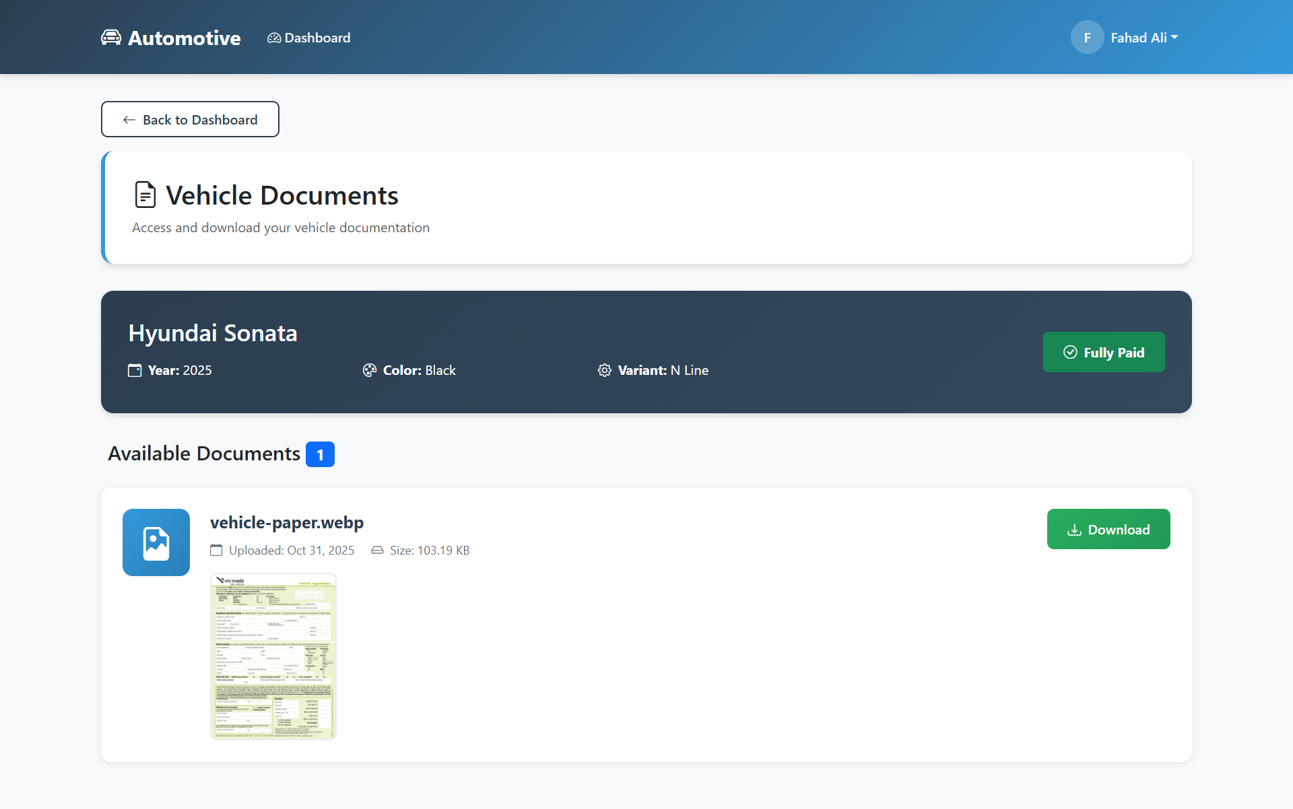Screen dimensions: 1293x809
Task: Open the Fahad Ali user dropdown
Action: [1138, 38]
